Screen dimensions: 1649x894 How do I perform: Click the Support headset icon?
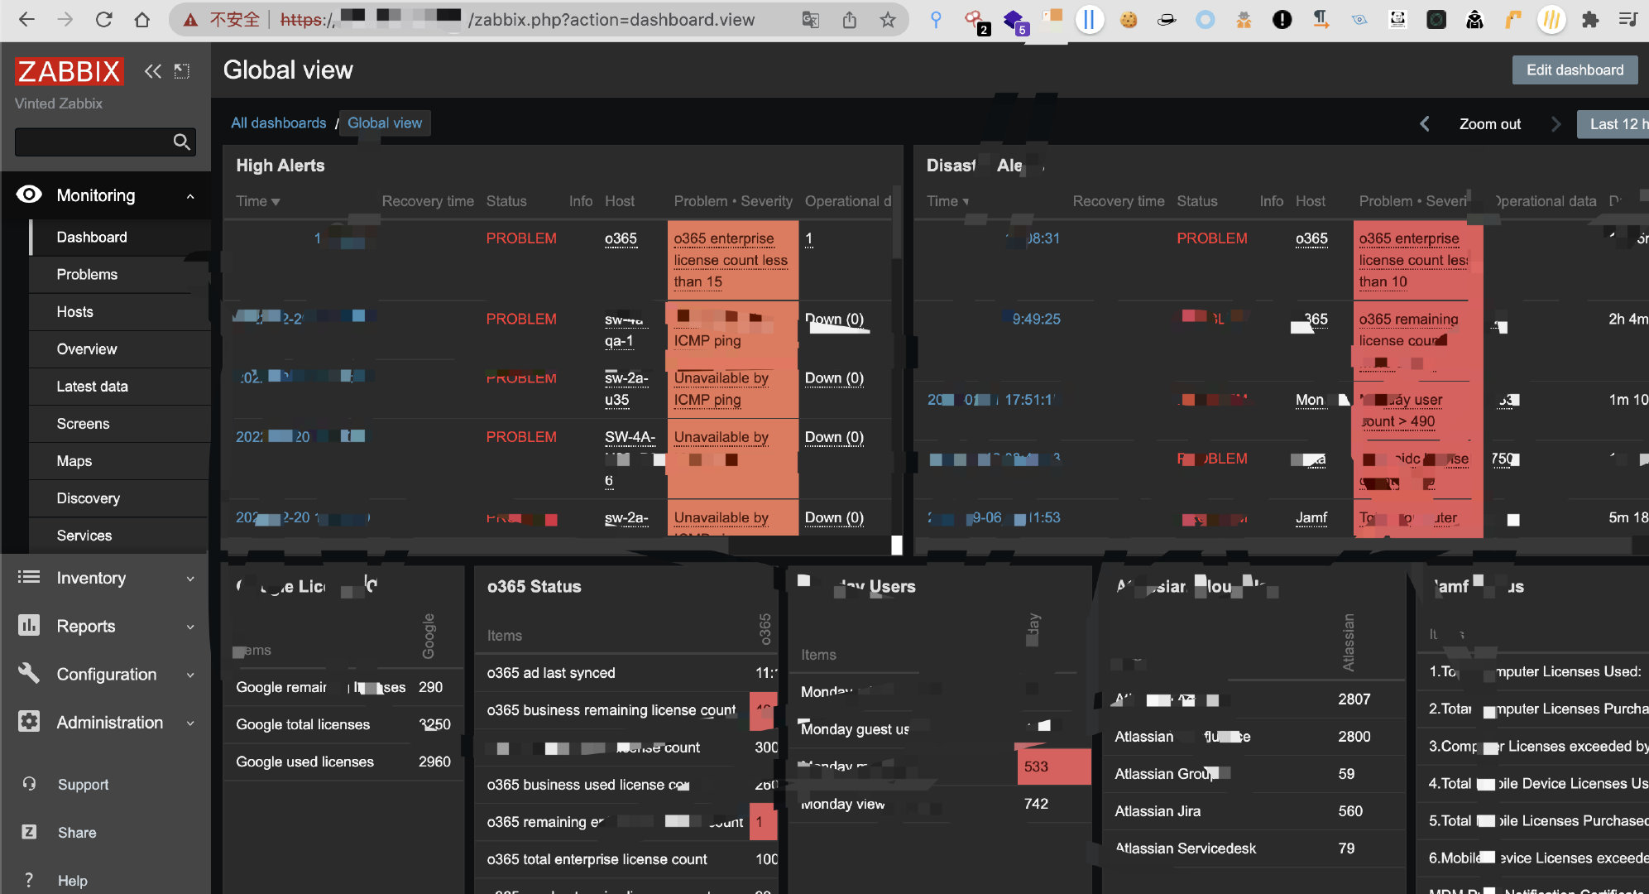point(29,784)
